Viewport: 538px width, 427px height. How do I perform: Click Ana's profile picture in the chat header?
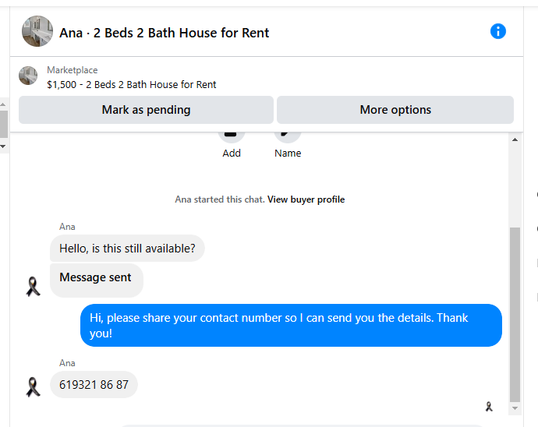37,32
